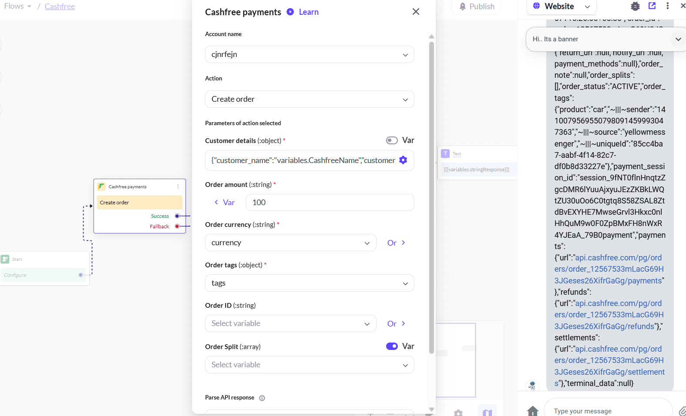
Task: Click the Publish button
Action: pos(477,7)
